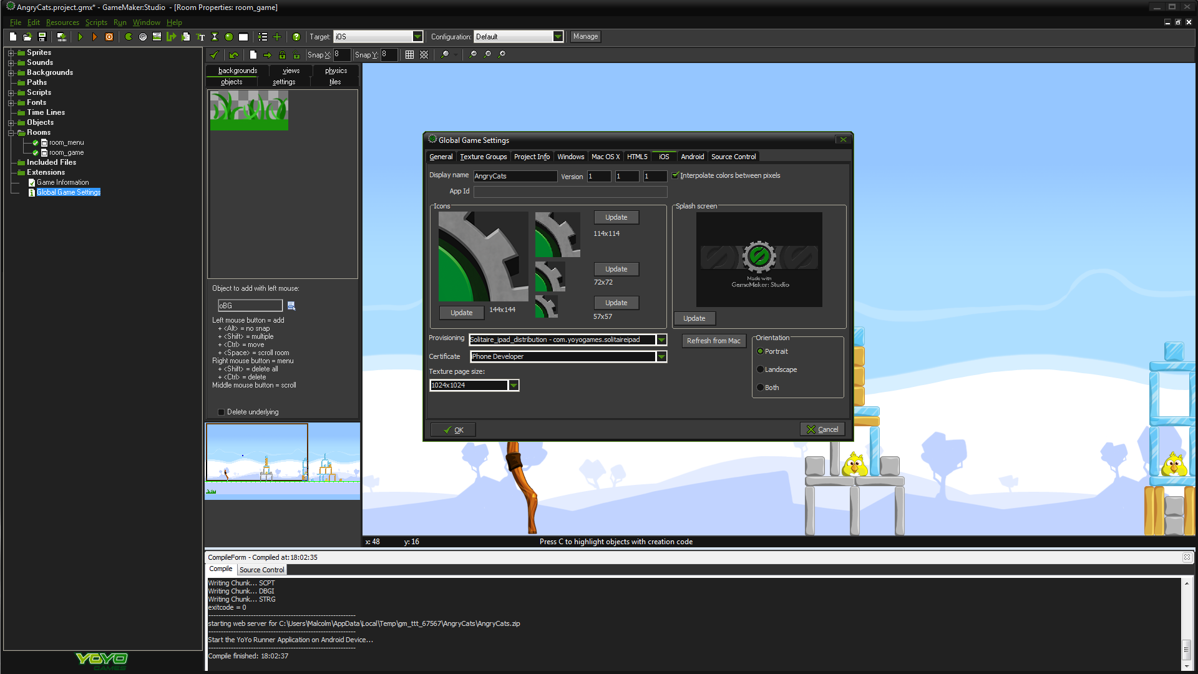Create a new background resource
The image size is (1198, 674).
pos(157,37)
